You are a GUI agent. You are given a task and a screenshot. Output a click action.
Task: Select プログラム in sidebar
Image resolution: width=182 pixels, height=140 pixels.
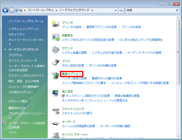coord(15,55)
